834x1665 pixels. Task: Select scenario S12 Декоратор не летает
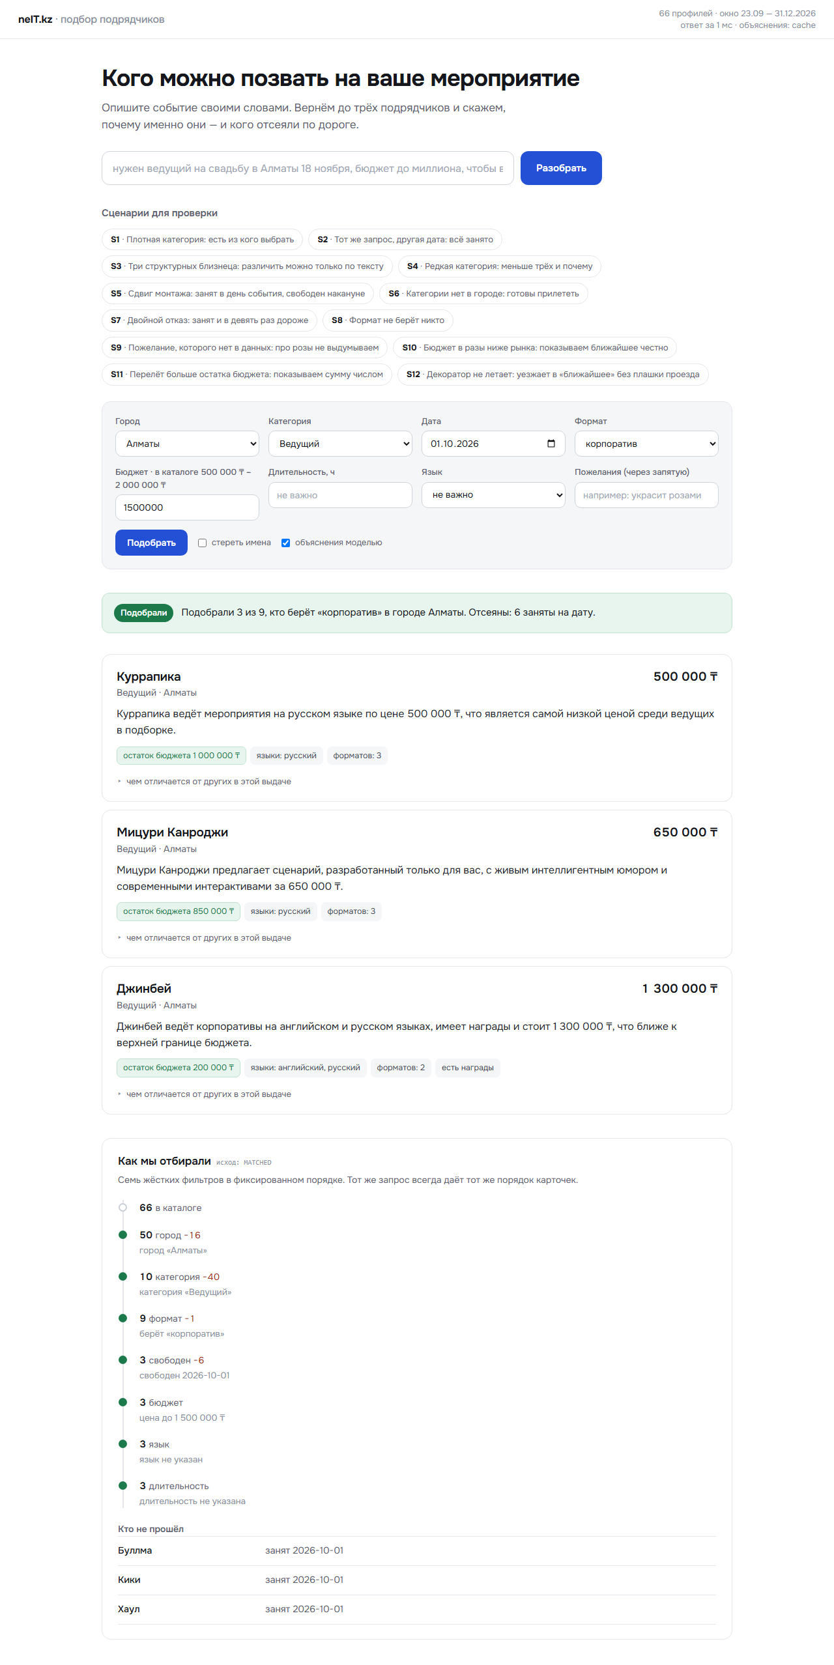point(553,375)
